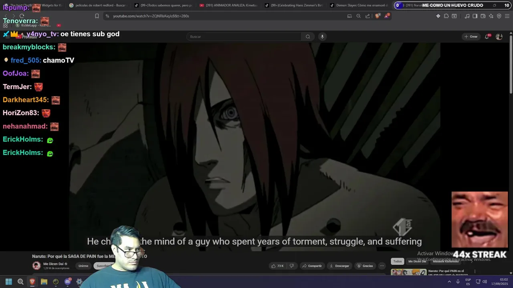Screen dimensions: 513x288
Task: Bookmark this page with the bookmark icon
Action: 97,16
